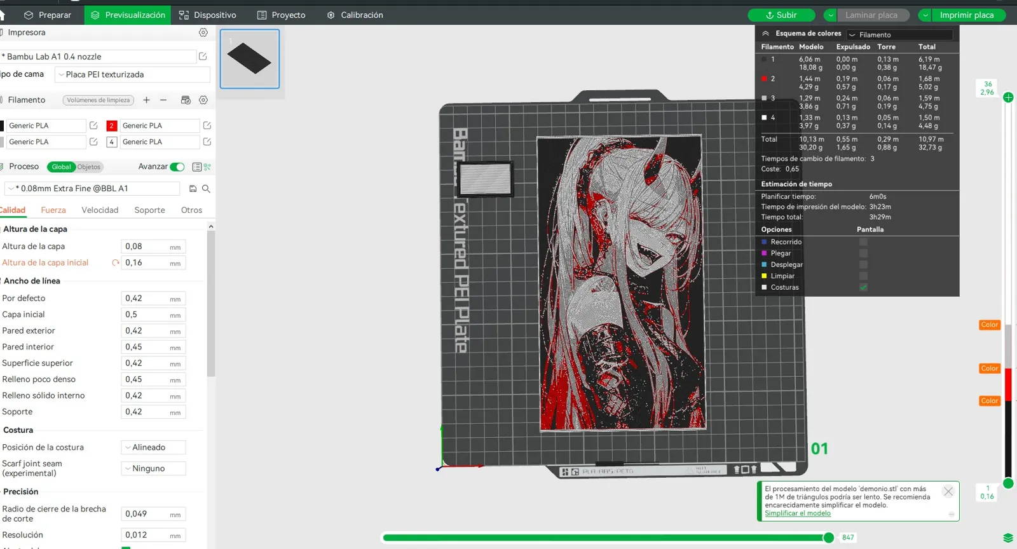Switch to Dispositivo tab

coord(207,15)
